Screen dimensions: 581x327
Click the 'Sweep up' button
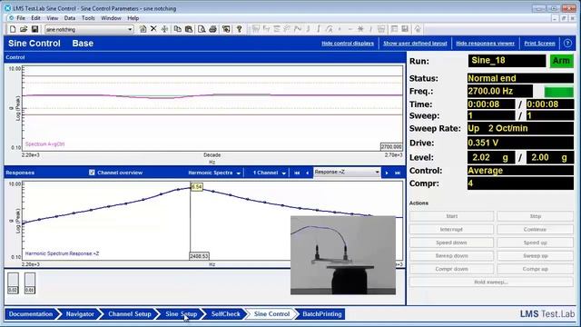click(x=535, y=256)
